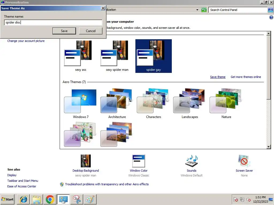
Task: Click the Control Panel taskbar icon
Action: point(63,199)
